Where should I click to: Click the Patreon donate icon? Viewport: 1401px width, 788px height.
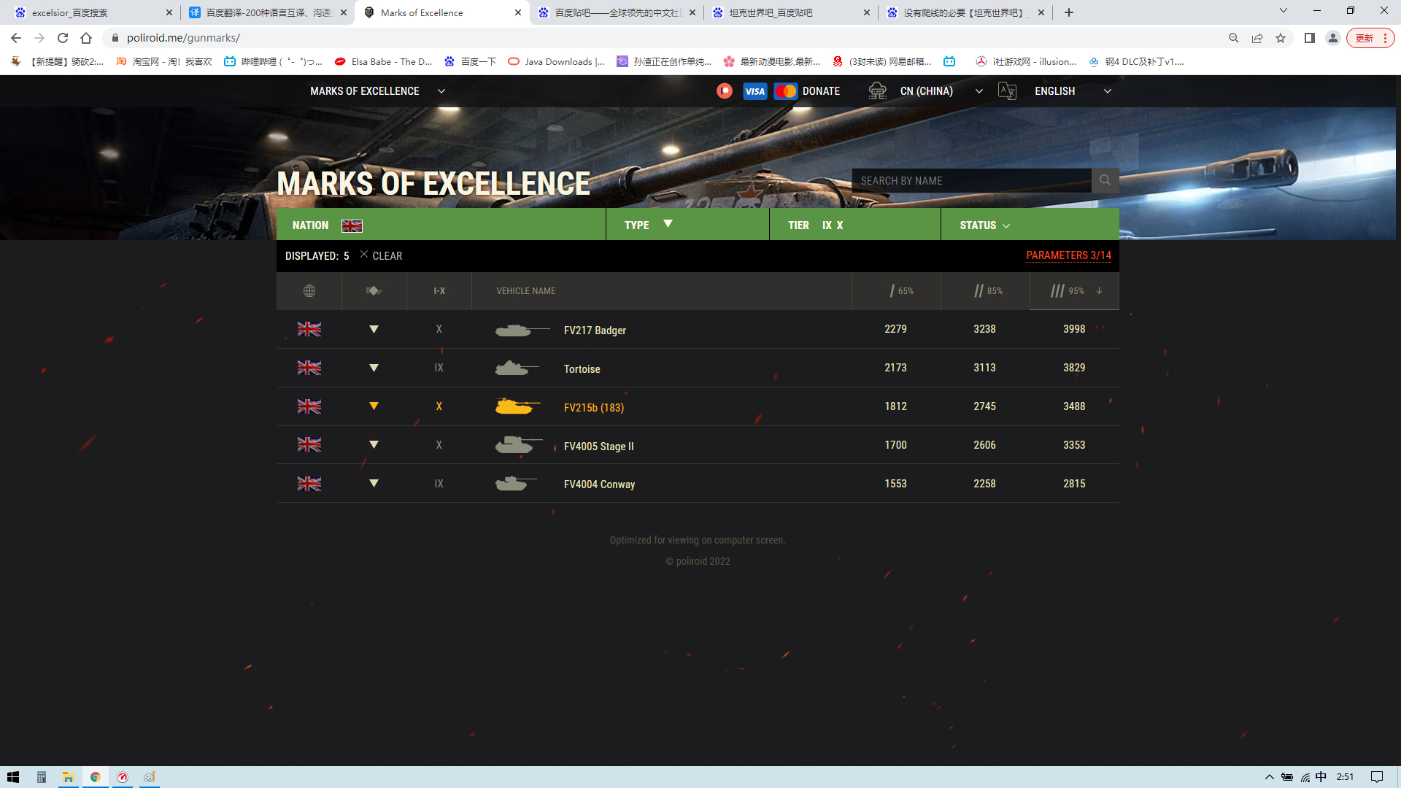click(724, 90)
